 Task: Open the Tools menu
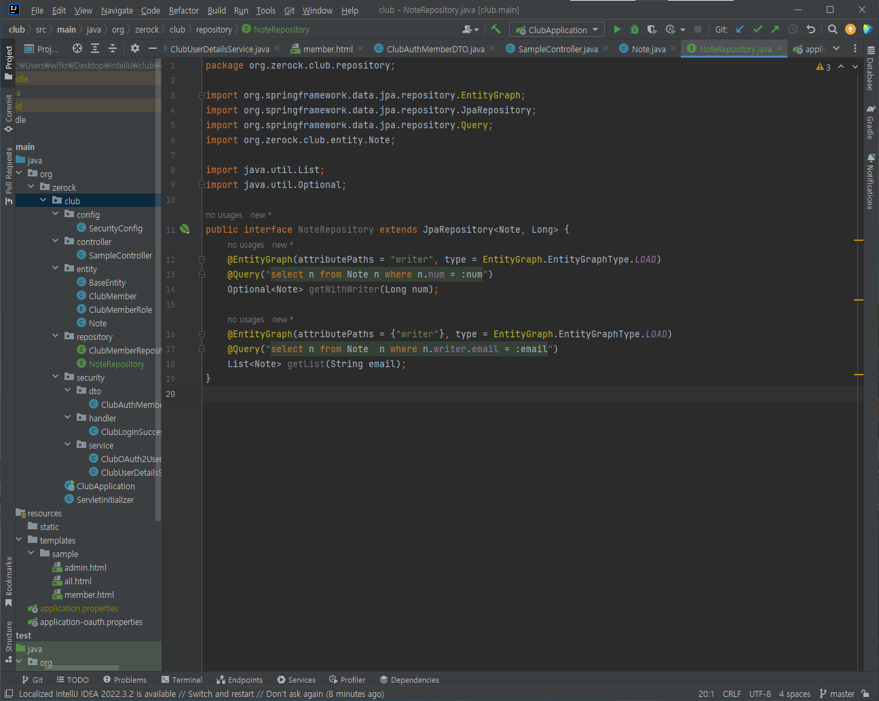pyautogui.click(x=266, y=10)
